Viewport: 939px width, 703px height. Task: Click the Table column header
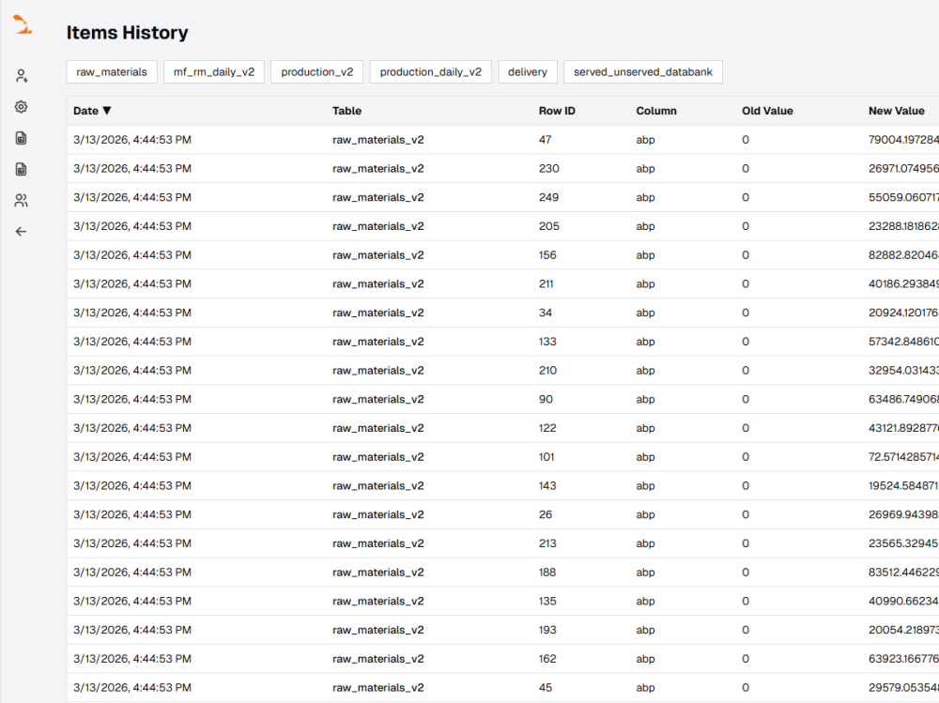tap(346, 111)
